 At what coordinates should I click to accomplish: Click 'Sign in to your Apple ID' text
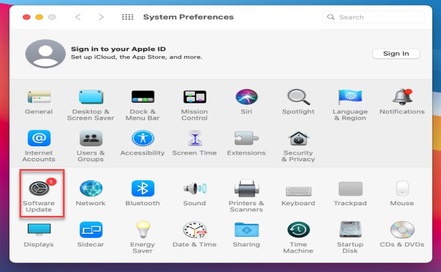click(x=119, y=49)
